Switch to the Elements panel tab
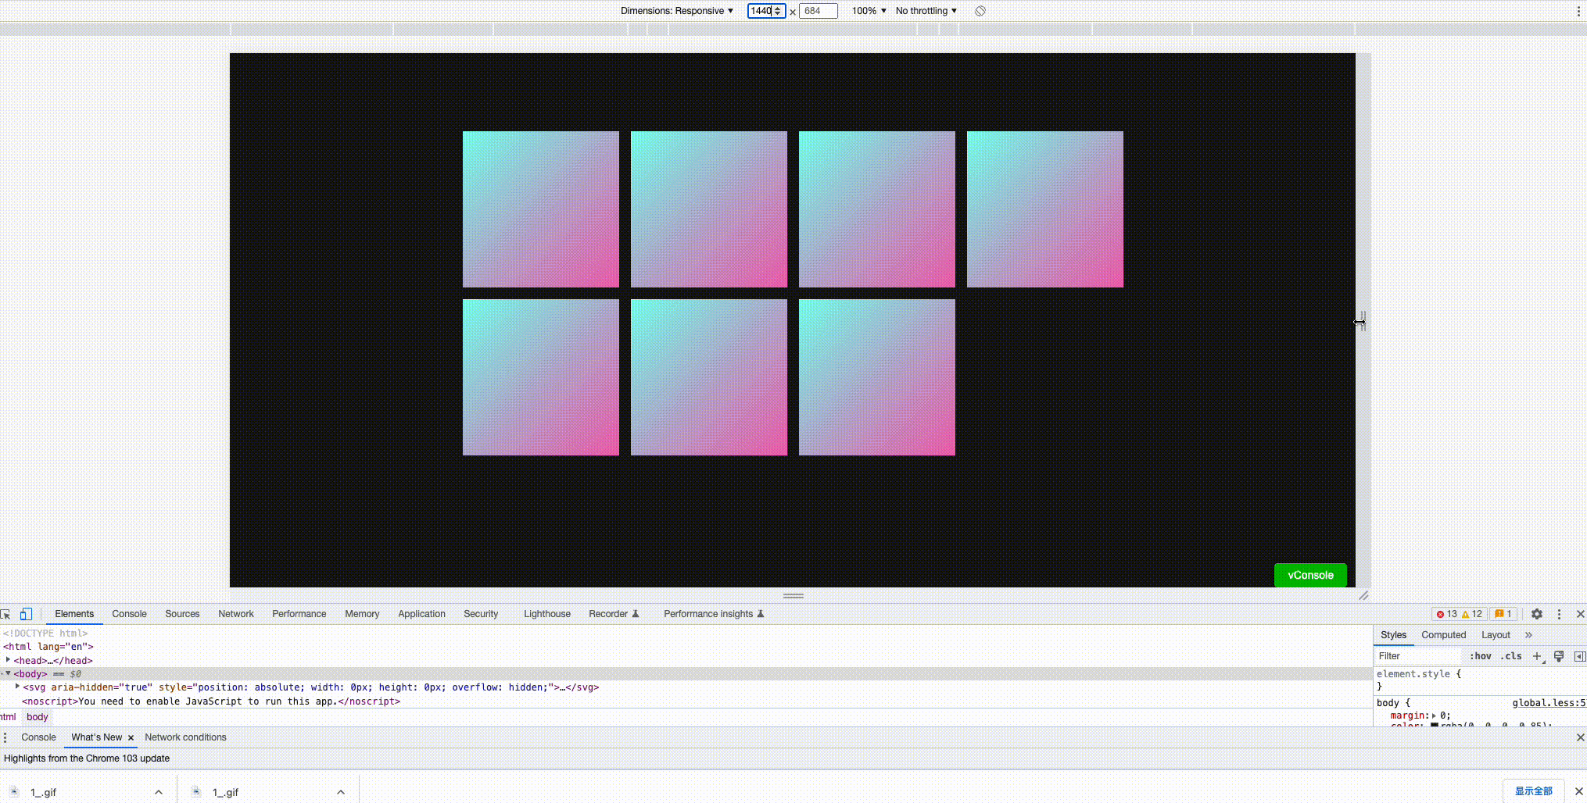 click(x=74, y=614)
